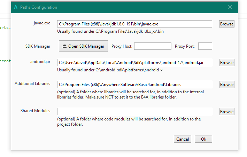Click the android.jar path field
The image size is (247, 157).
[x=134, y=63]
